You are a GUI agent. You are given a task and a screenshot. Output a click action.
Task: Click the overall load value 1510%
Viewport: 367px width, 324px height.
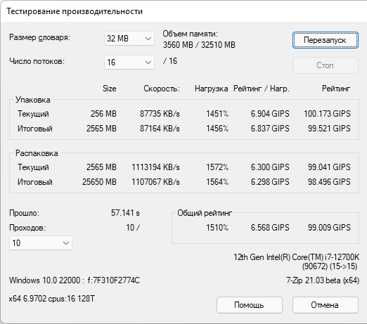click(217, 228)
